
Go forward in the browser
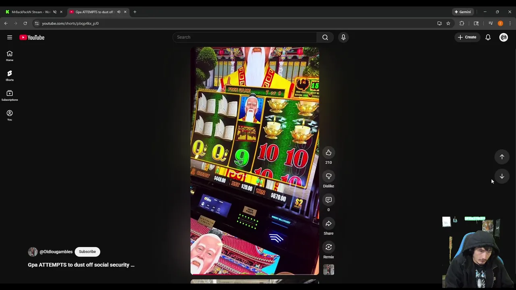click(x=16, y=23)
